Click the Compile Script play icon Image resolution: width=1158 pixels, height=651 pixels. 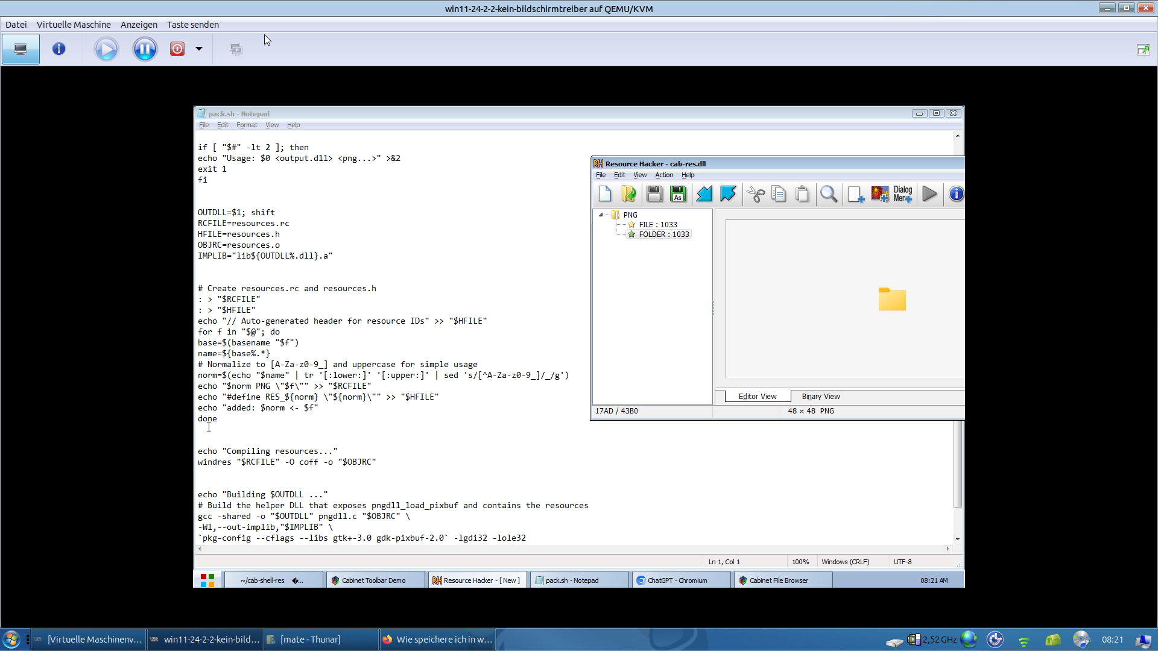pos(929,194)
